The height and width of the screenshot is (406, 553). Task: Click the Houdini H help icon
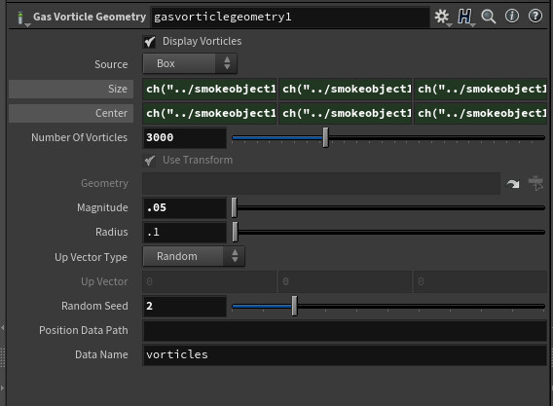click(465, 17)
